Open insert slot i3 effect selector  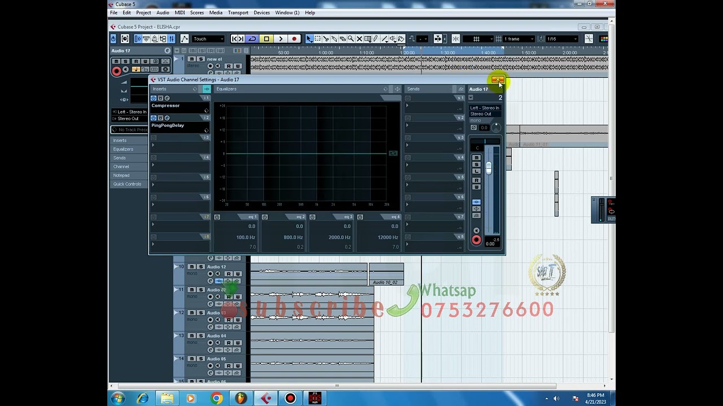point(153,145)
